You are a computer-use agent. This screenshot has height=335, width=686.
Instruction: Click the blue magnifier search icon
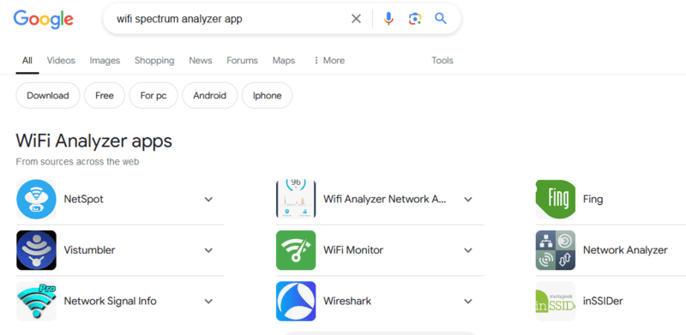[x=441, y=18]
